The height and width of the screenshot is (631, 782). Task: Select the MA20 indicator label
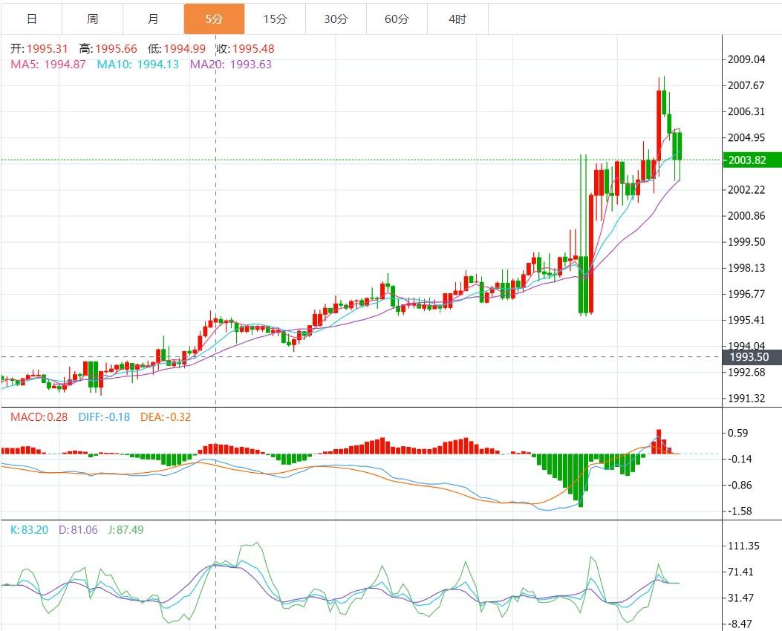point(231,64)
